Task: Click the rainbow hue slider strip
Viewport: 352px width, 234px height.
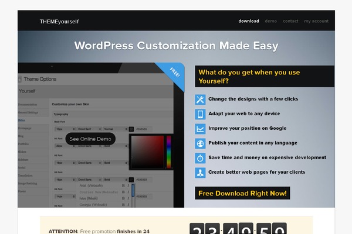Action: point(168,152)
